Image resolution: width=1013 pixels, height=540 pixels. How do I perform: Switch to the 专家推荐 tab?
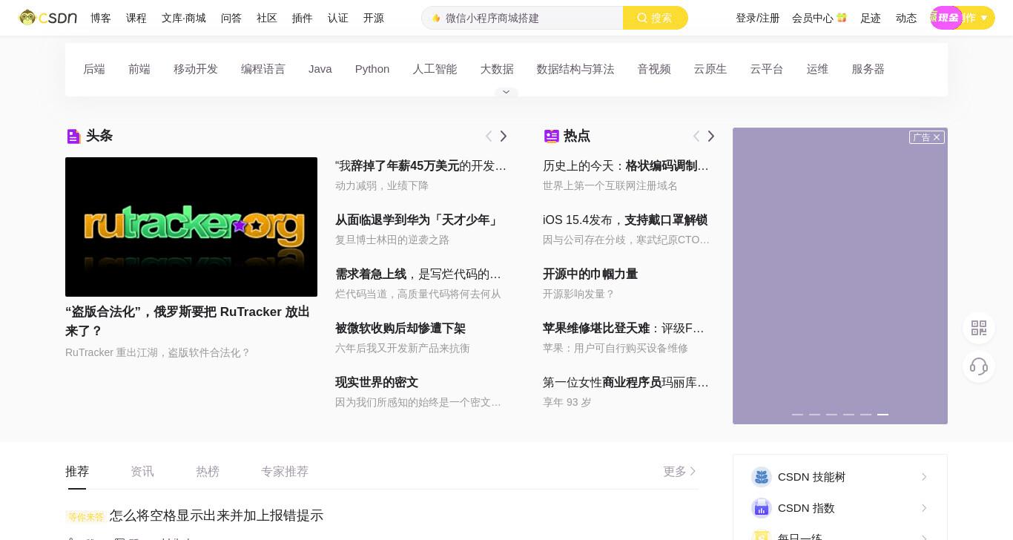[285, 471]
